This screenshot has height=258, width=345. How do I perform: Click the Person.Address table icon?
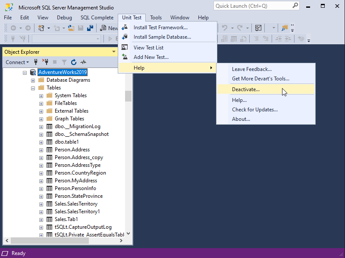(x=49, y=150)
